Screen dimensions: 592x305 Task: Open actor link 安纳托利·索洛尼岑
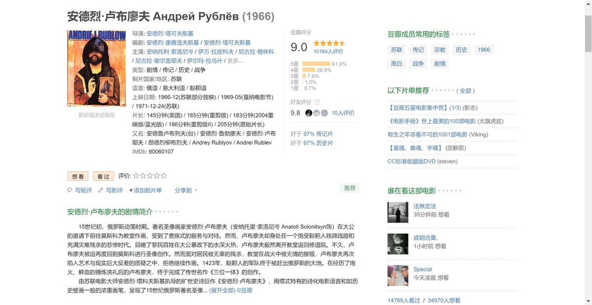point(170,52)
